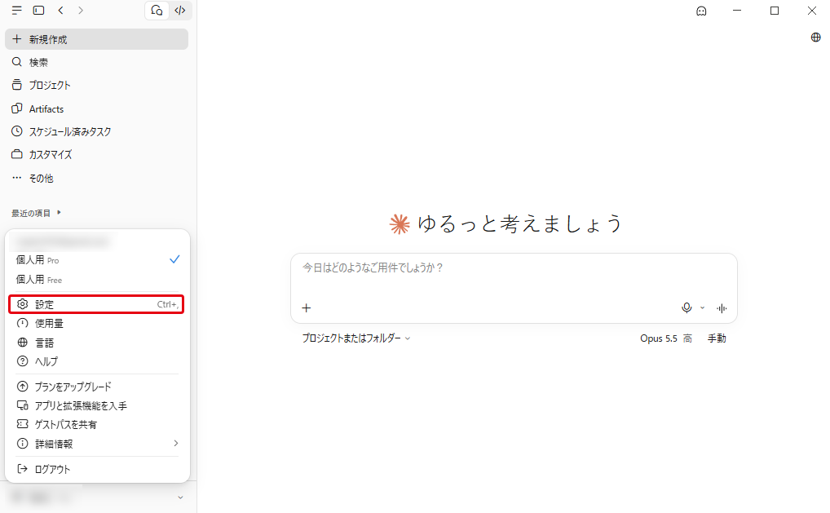Choose ゲストパスを共有
The width and height of the screenshot is (830, 513).
click(97, 425)
